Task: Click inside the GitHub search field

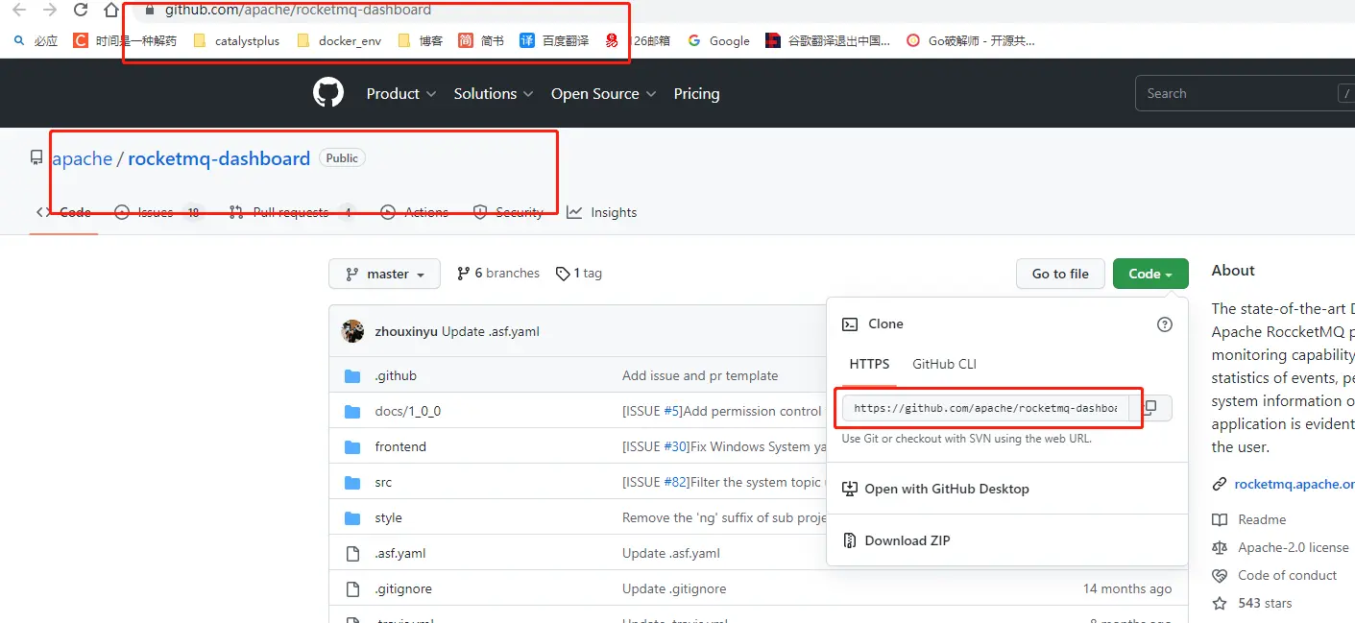Action: point(1239,92)
